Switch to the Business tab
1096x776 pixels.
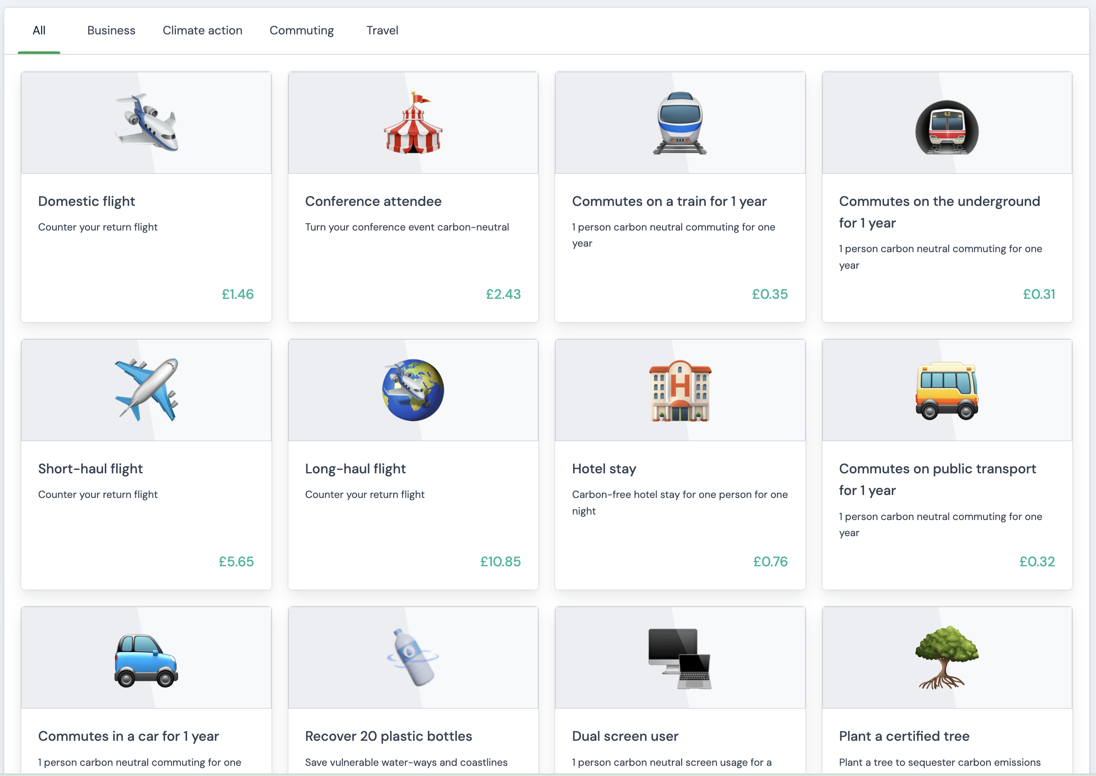tap(111, 31)
